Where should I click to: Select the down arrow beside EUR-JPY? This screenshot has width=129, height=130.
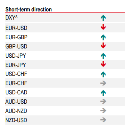pos(103,64)
